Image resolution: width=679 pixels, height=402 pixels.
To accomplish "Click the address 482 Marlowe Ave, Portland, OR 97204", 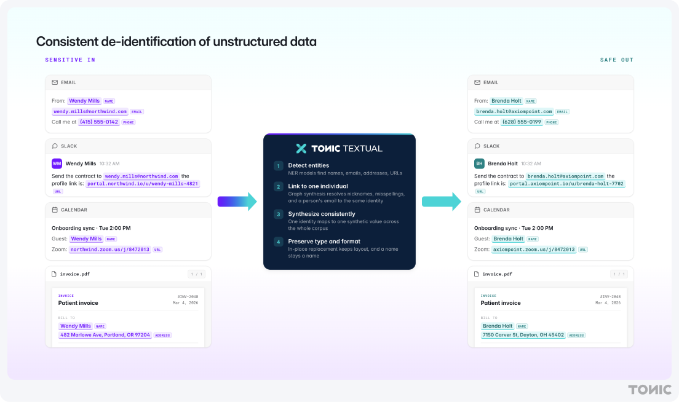I will (x=105, y=335).
